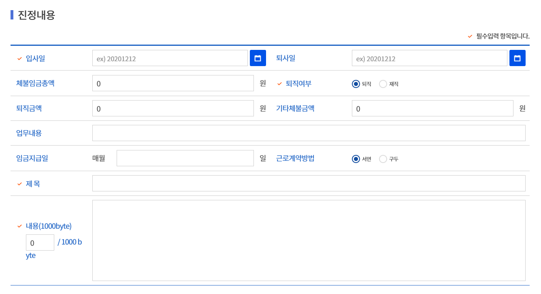Click the 입사일 label

(36, 58)
